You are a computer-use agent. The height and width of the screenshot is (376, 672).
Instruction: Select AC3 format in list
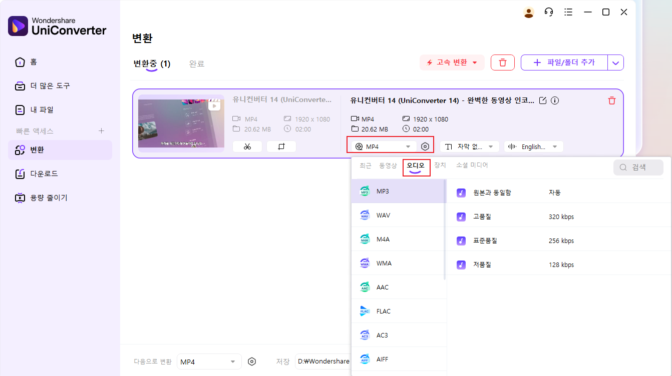(399, 335)
